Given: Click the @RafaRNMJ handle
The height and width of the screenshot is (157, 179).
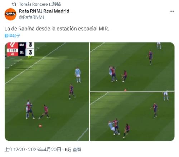Looking at the screenshot, I should click(32, 17).
